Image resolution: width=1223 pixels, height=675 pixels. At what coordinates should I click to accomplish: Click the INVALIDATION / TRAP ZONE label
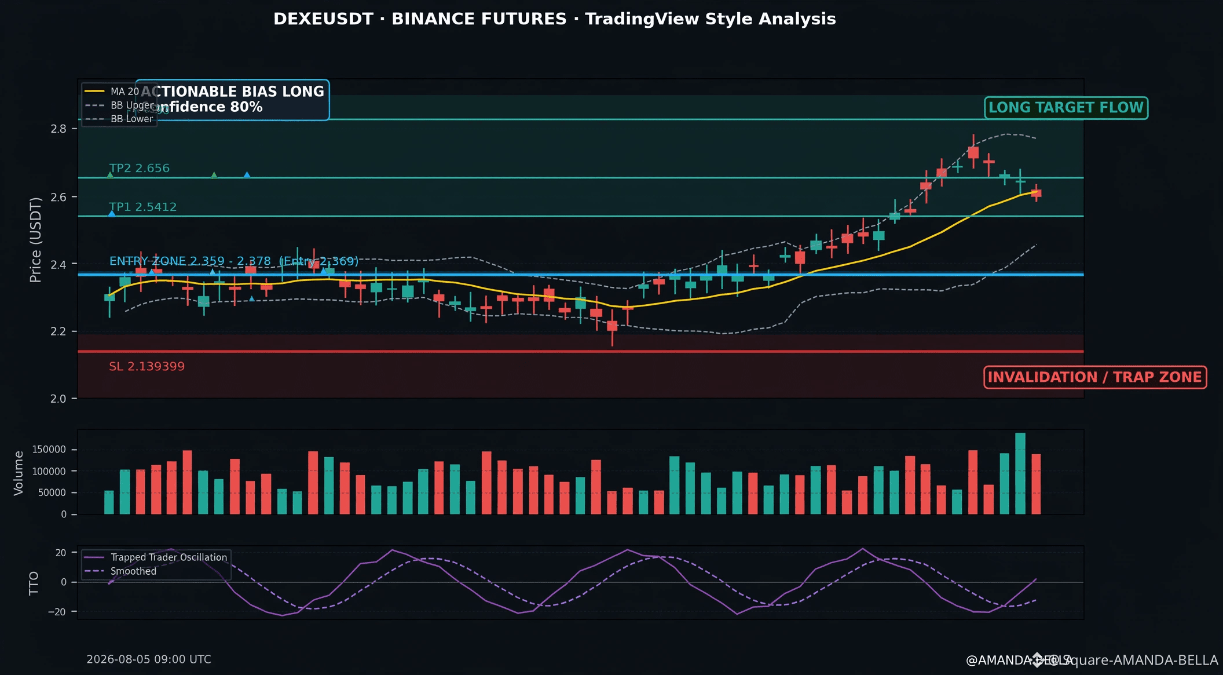[x=1095, y=377]
